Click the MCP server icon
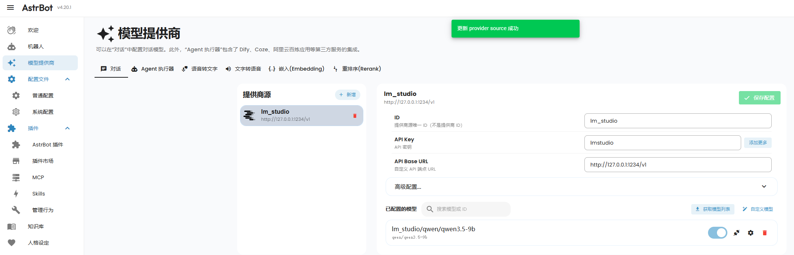This screenshot has height=255, width=794. (16, 177)
